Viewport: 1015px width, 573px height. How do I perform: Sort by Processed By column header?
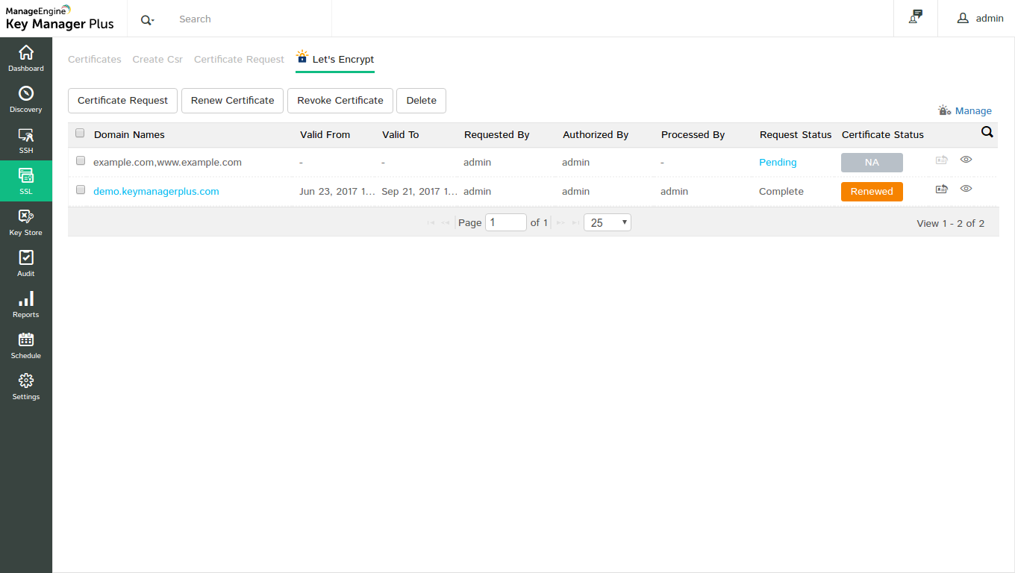693,135
